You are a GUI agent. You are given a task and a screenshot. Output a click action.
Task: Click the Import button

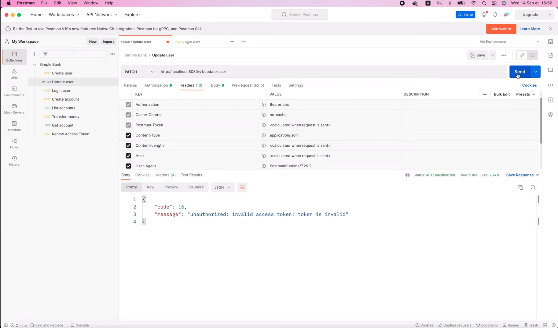[x=108, y=42]
